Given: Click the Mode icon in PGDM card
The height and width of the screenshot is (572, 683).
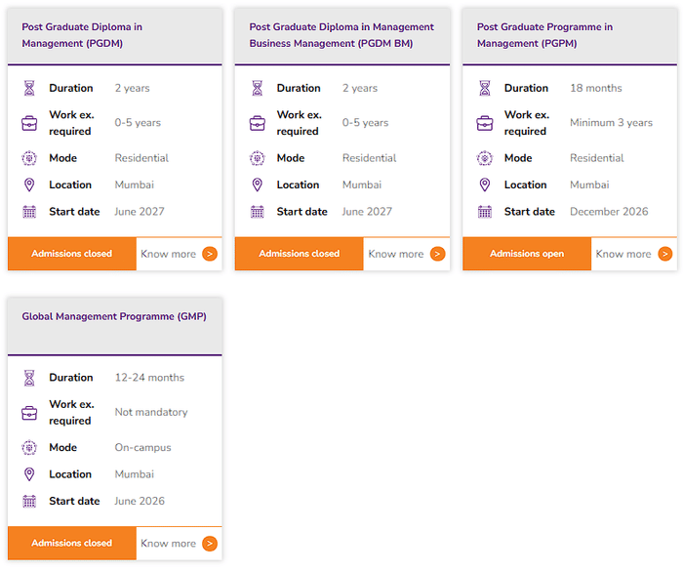Looking at the screenshot, I should point(29,158).
